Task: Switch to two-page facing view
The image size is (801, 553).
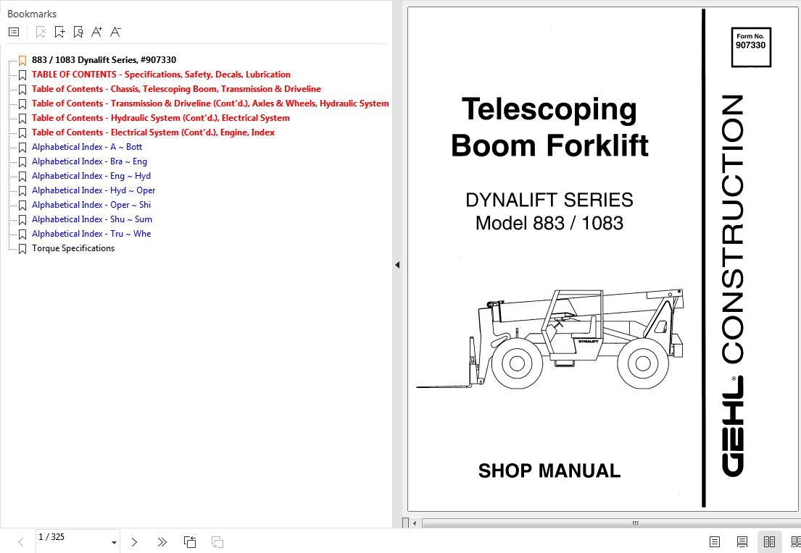Action: (769, 541)
